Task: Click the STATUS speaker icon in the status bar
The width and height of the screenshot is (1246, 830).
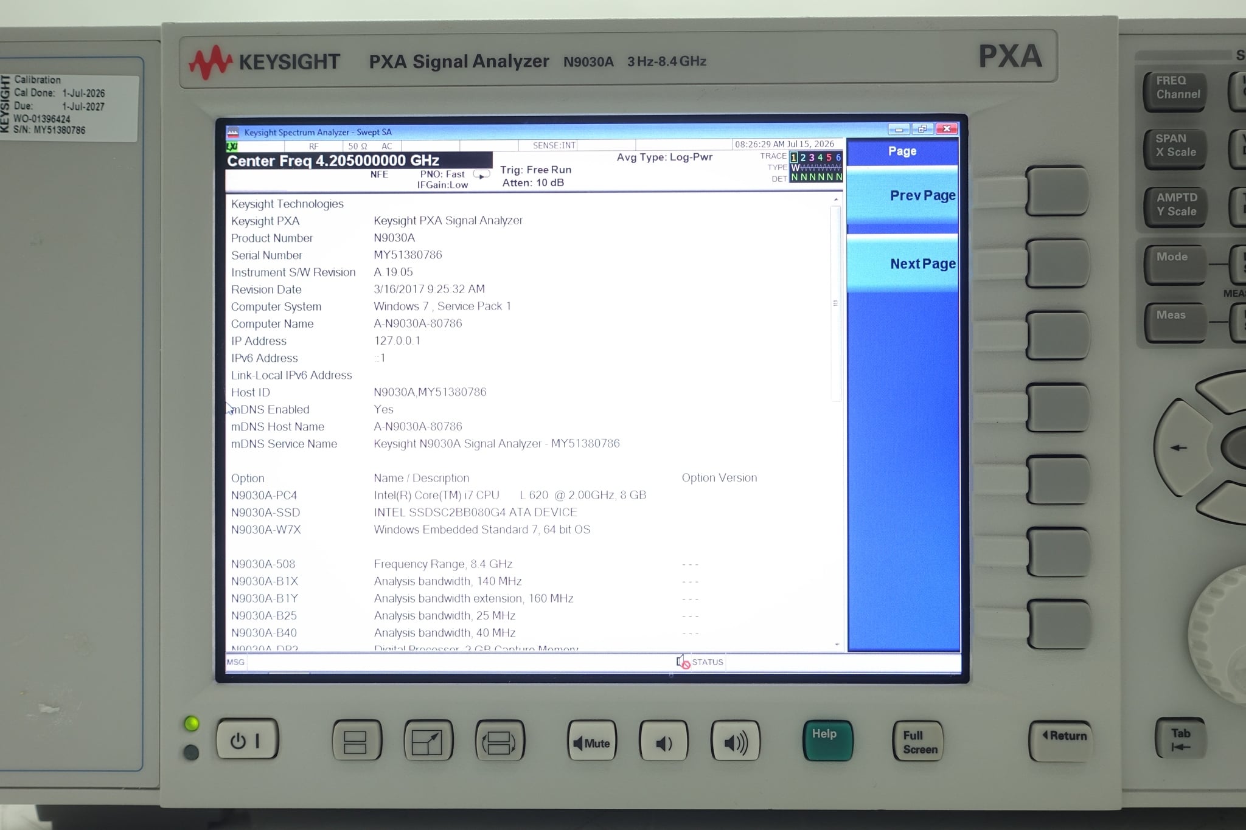Action: (x=683, y=662)
